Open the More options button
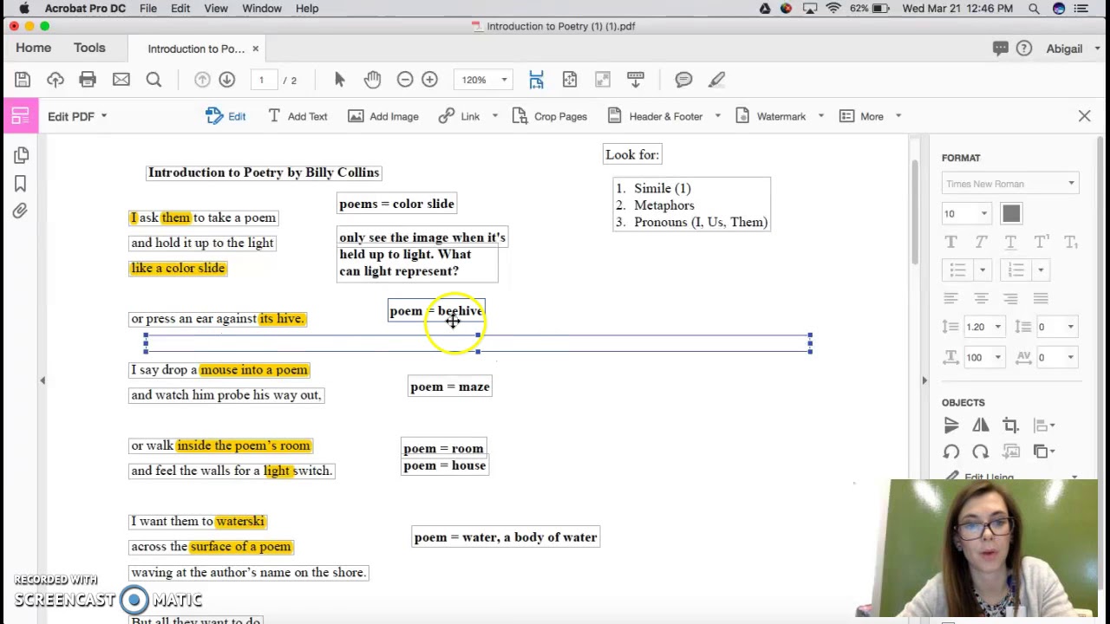1110x624 pixels. (x=863, y=116)
